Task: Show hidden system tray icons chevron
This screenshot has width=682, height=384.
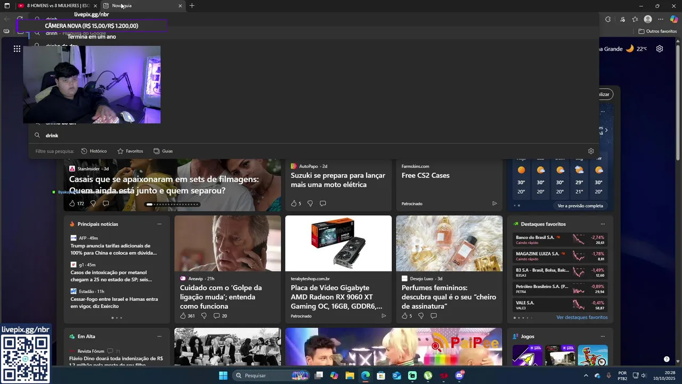Action: click(586, 375)
